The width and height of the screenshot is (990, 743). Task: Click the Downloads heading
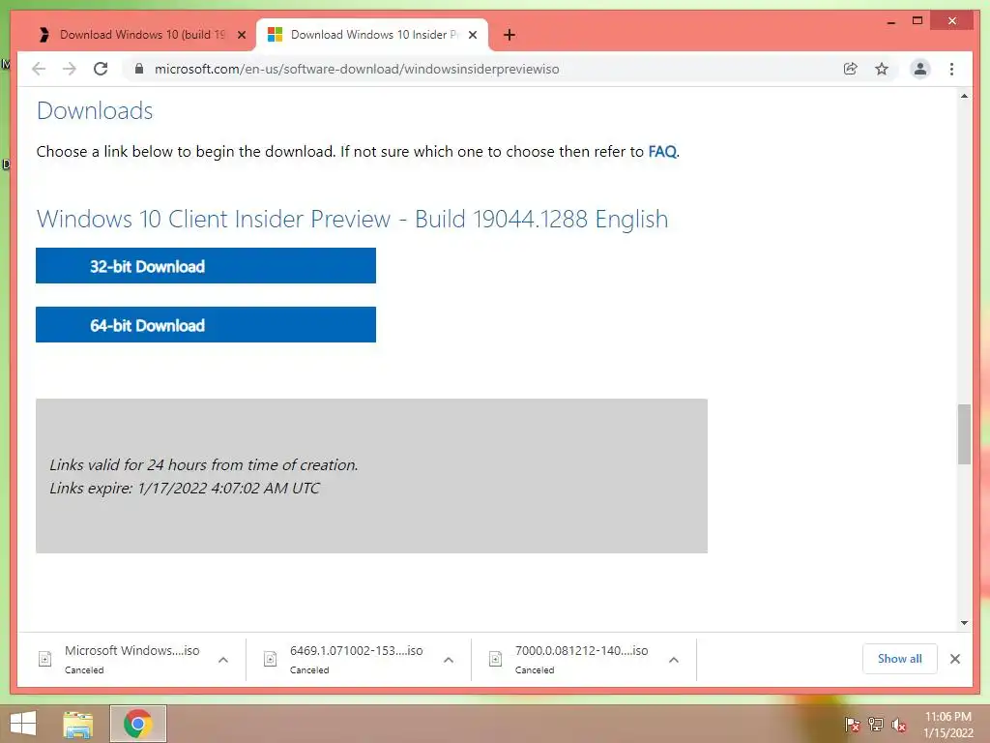coord(95,111)
